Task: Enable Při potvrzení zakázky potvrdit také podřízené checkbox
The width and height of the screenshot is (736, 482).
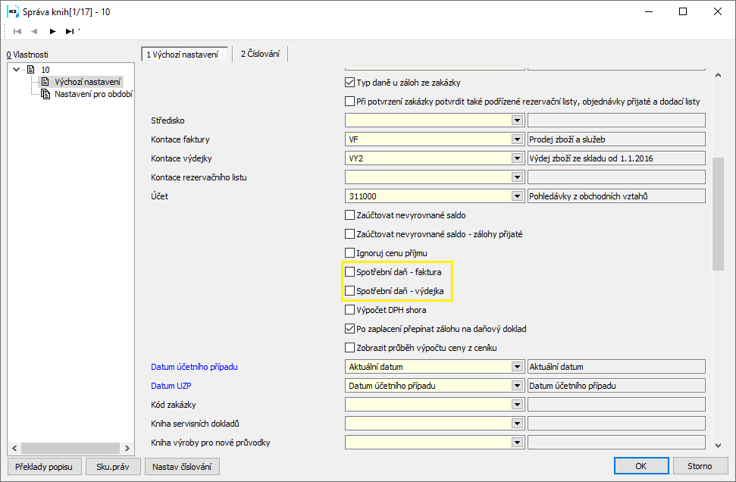Action: click(349, 102)
